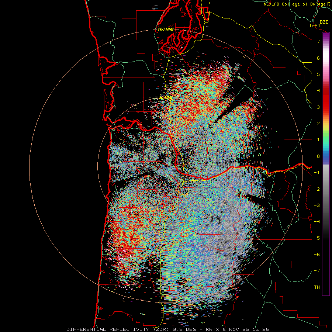This screenshot has height=332, width=332.
Task: Select the 6 dB scale label
Action: (318, 58)
